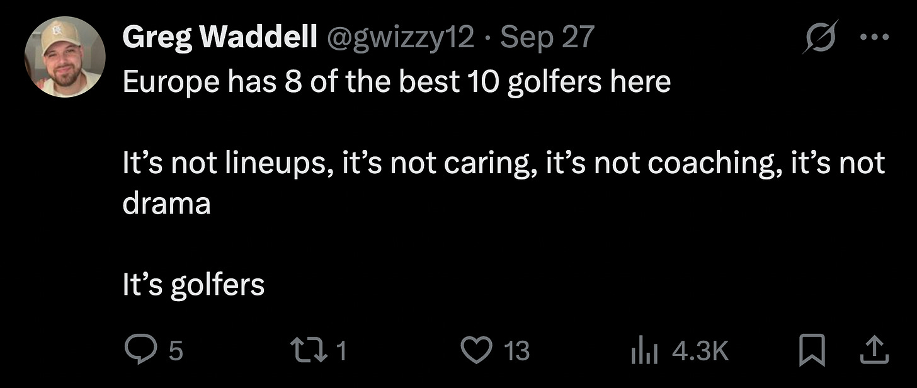Click the repost count 1
The width and height of the screenshot is (917, 388).
(x=341, y=351)
